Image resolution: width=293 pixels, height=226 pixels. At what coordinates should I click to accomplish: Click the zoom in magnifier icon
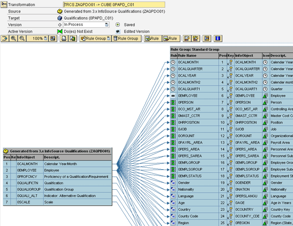click(x=14, y=39)
